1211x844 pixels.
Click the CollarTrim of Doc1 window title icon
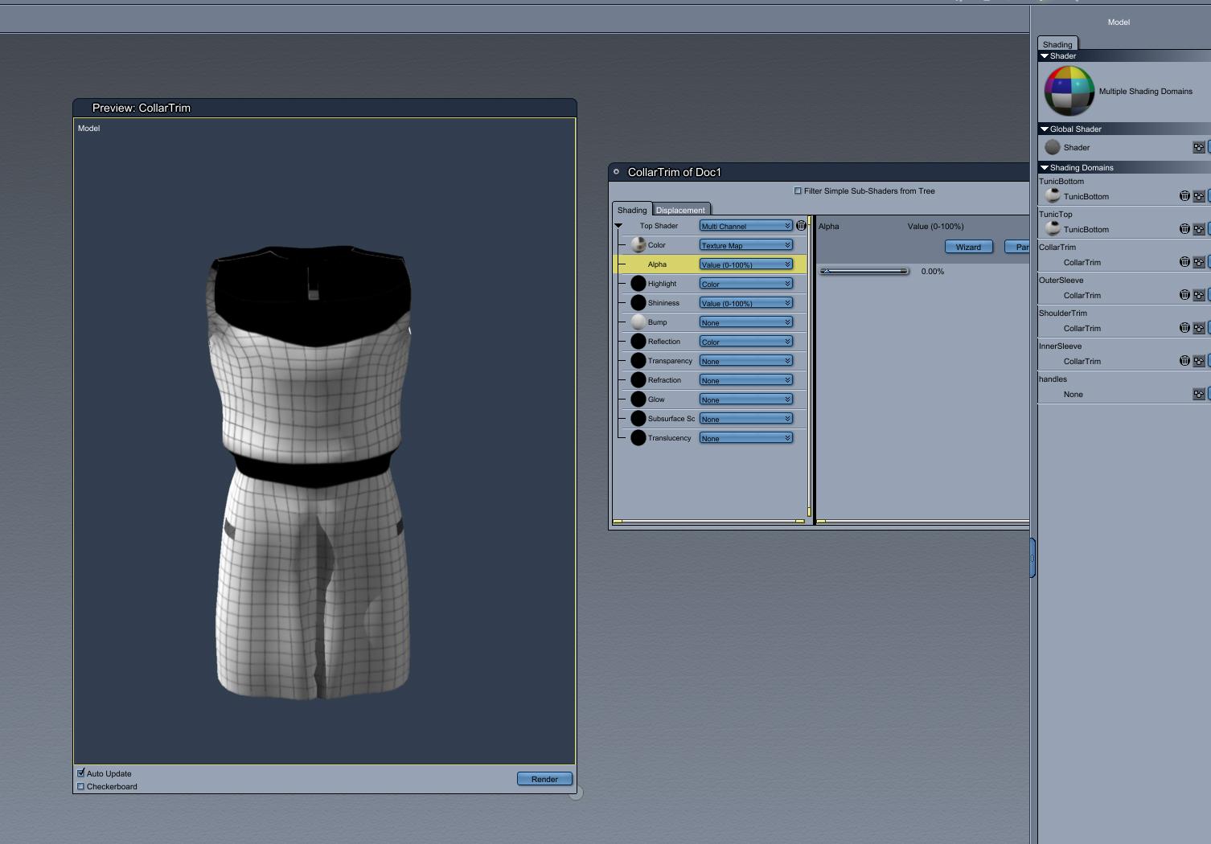(617, 171)
